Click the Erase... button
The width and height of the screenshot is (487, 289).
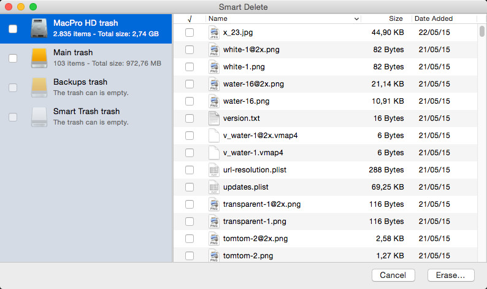[451, 276]
